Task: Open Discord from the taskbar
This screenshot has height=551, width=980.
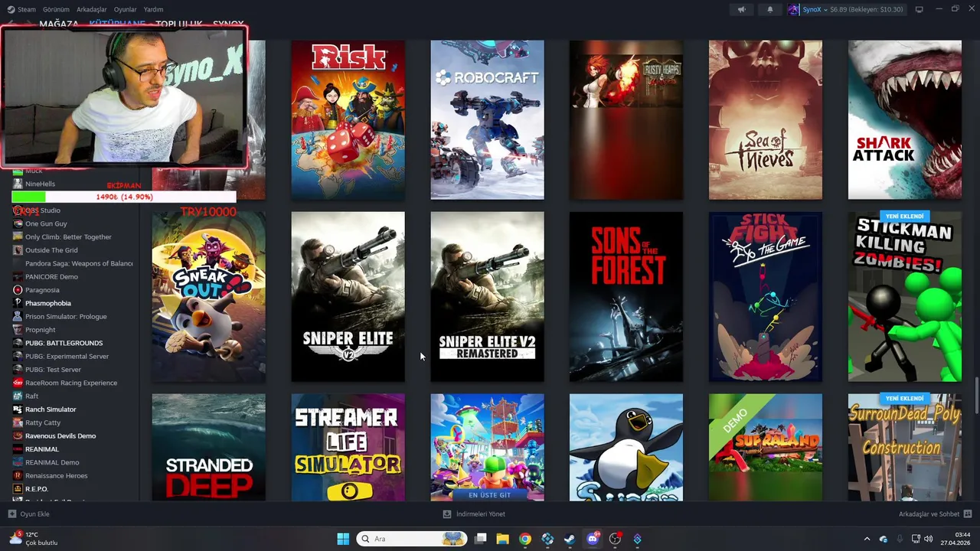Action: (592, 539)
